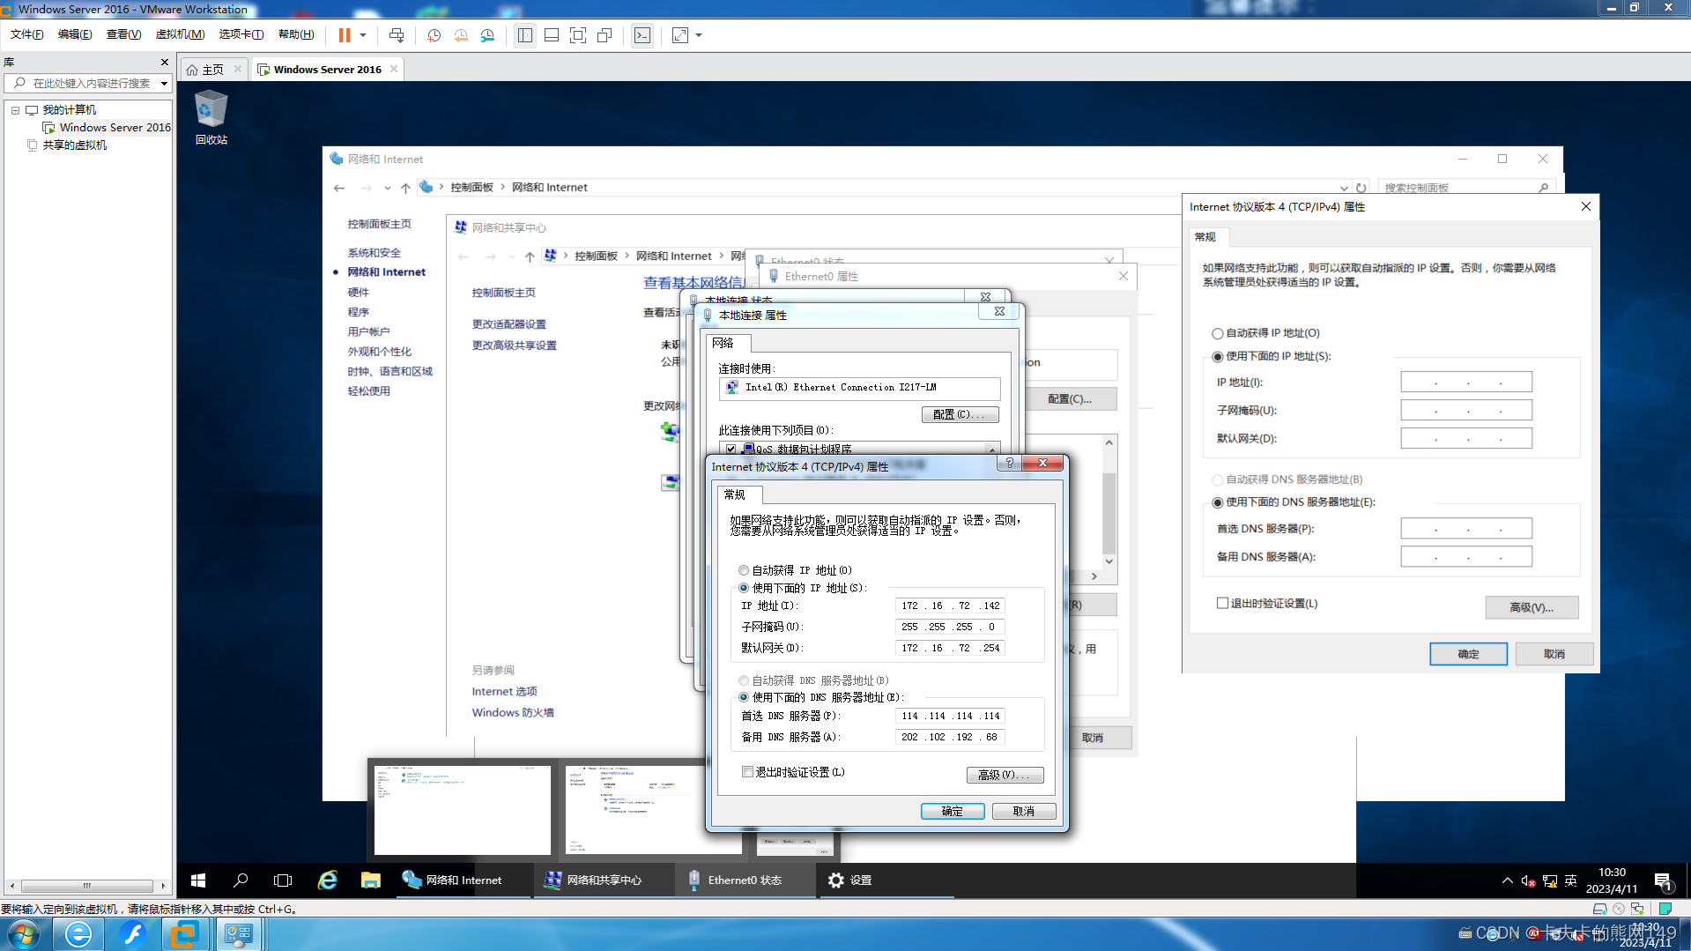Open the library search options dropdown
Viewport: 1691px width, 951px height.
click(x=164, y=84)
